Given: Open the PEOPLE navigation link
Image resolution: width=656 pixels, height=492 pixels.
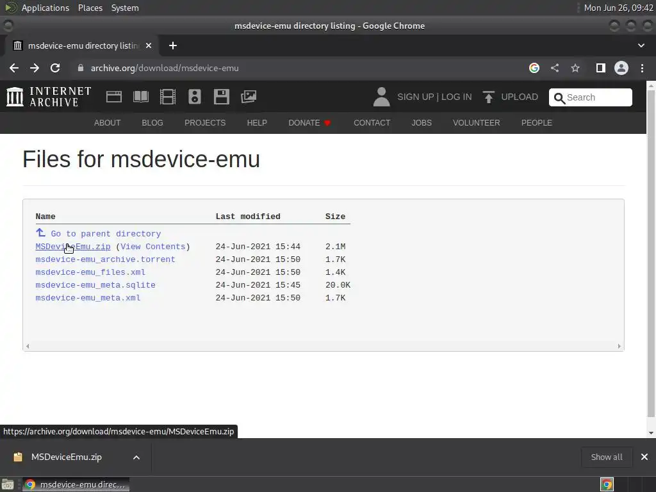Looking at the screenshot, I should pyautogui.click(x=537, y=123).
